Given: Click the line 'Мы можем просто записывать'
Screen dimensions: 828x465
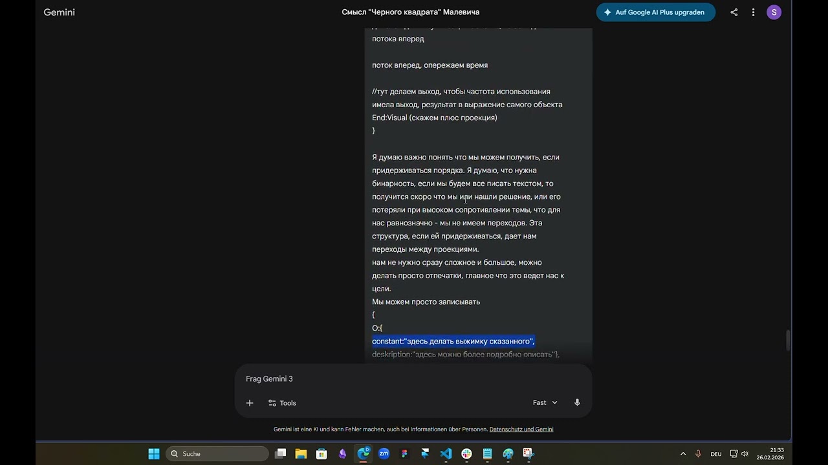Looking at the screenshot, I should click(426, 302).
